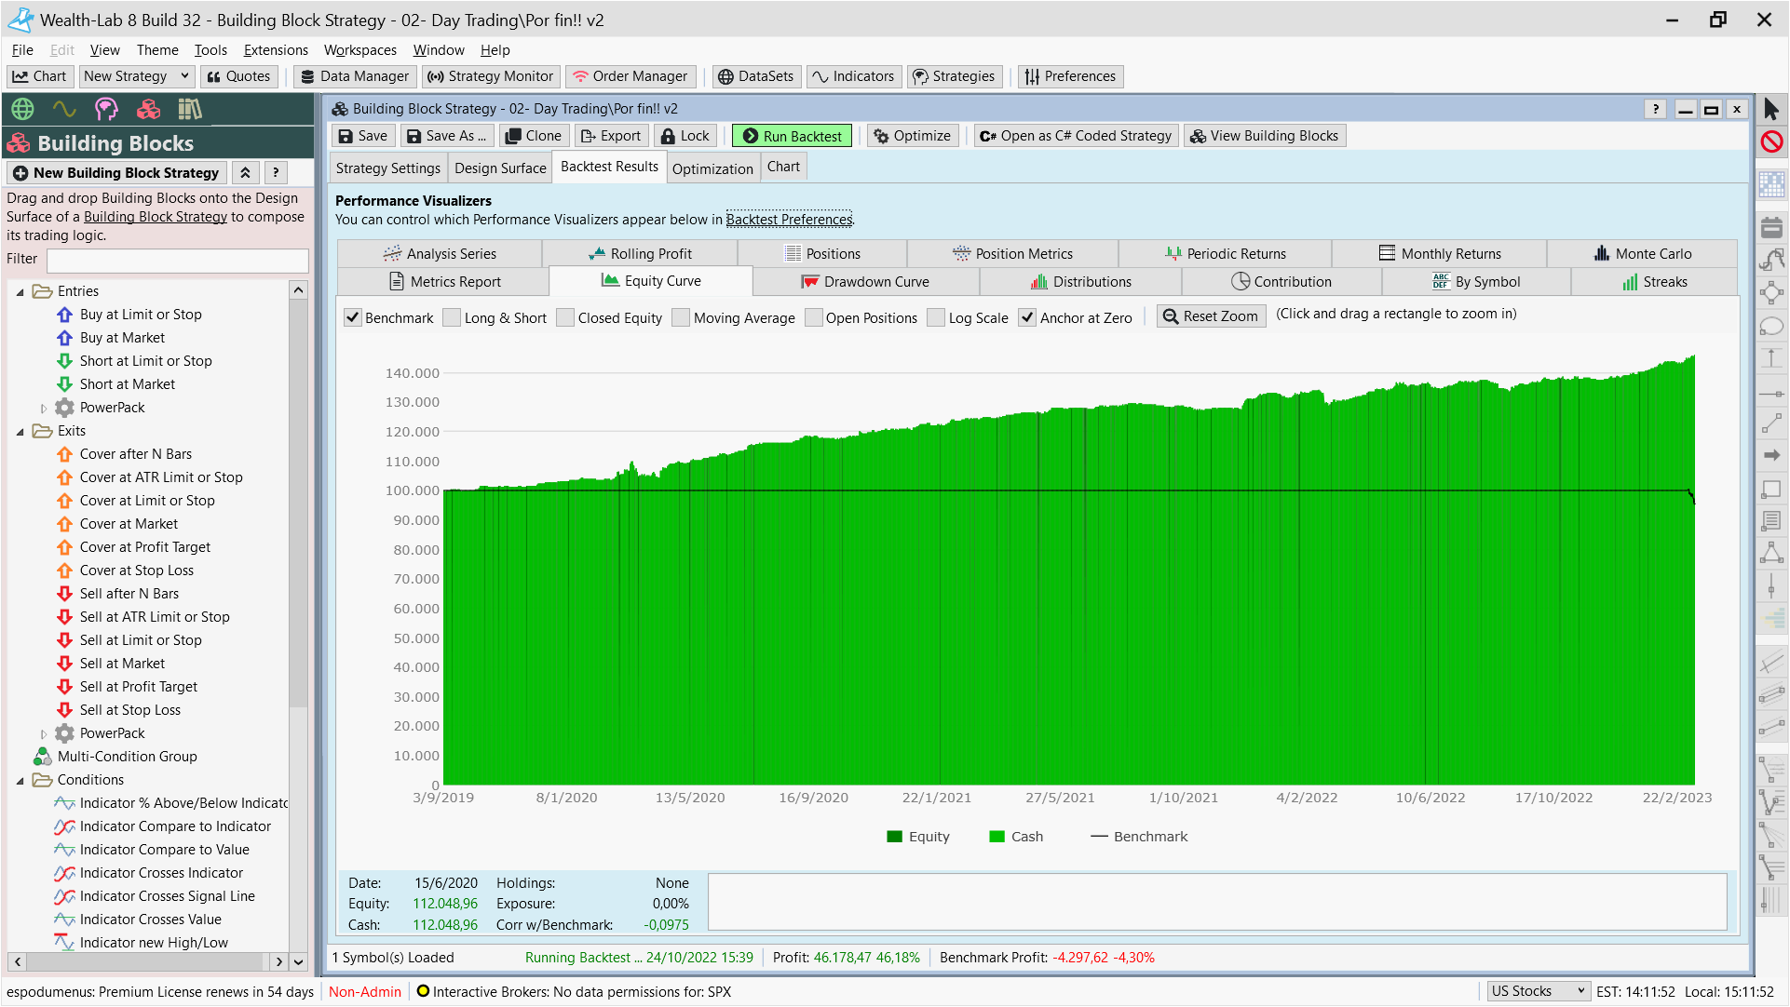Click the Optimize gear button
This screenshot has width=1790, height=1007.
coord(912,136)
